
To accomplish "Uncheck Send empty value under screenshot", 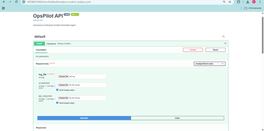I will pyautogui.click(x=57, y=90).
